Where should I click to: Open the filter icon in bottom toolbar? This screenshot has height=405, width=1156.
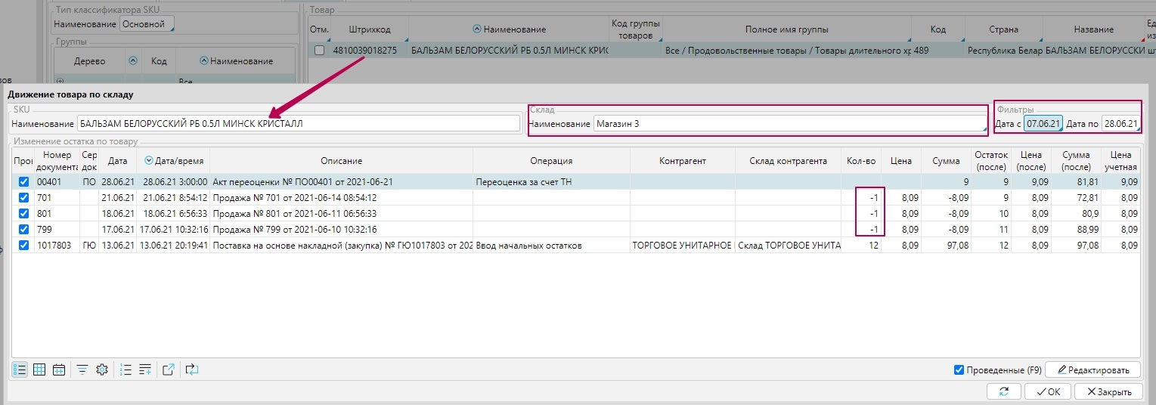click(x=82, y=369)
